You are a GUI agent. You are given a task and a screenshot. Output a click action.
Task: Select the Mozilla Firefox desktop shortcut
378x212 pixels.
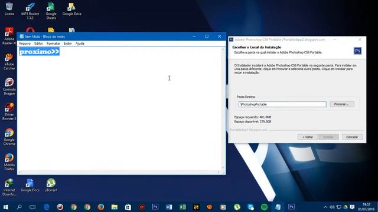pos(9,163)
